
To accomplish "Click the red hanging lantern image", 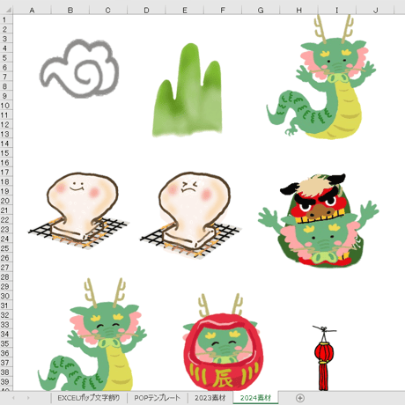I will point(324,358).
